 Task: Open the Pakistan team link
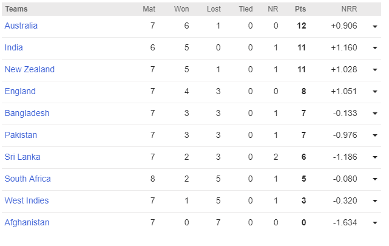[x=22, y=135]
